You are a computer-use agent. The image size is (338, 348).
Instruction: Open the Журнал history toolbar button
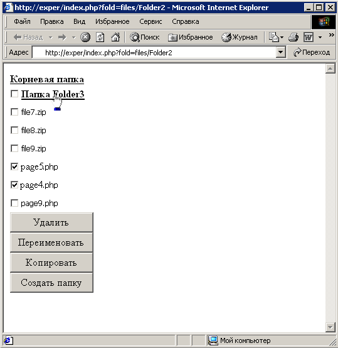(x=240, y=37)
